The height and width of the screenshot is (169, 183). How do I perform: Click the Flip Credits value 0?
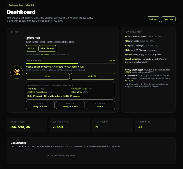(96, 127)
